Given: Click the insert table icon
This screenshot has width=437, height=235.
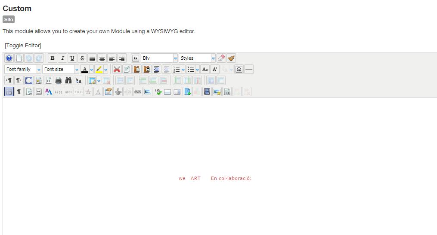Looking at the screenshot, I should 92,81.
